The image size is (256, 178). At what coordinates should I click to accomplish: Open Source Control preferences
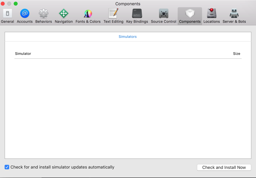tap(163, 16)
